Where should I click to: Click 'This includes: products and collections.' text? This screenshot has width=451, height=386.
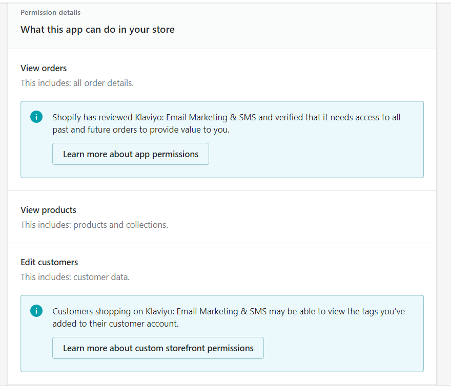(94, 225)
